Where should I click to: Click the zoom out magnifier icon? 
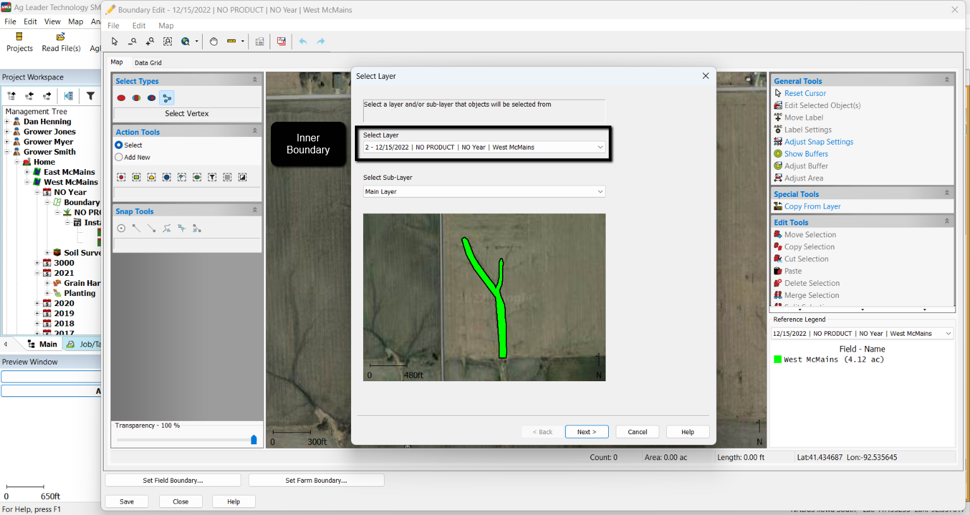click(x=132, y=42)
